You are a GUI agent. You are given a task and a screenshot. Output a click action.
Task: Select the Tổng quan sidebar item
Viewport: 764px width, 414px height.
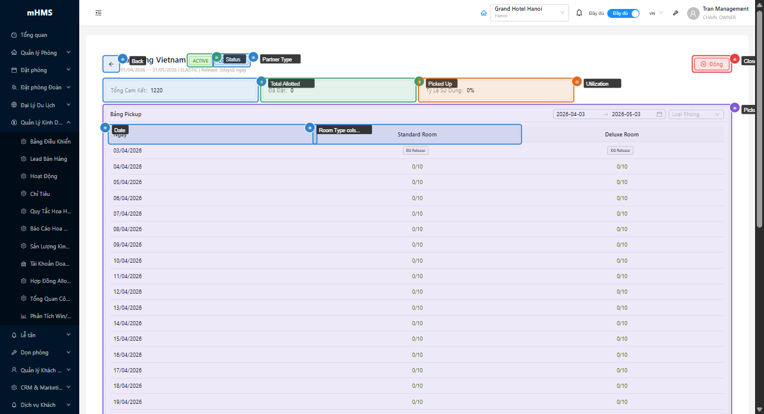coord(33,35)
